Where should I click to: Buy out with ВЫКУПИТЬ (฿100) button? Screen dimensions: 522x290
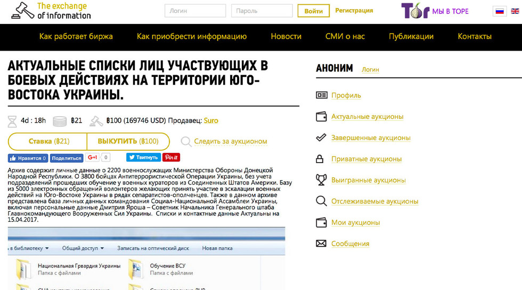(128, 141)
